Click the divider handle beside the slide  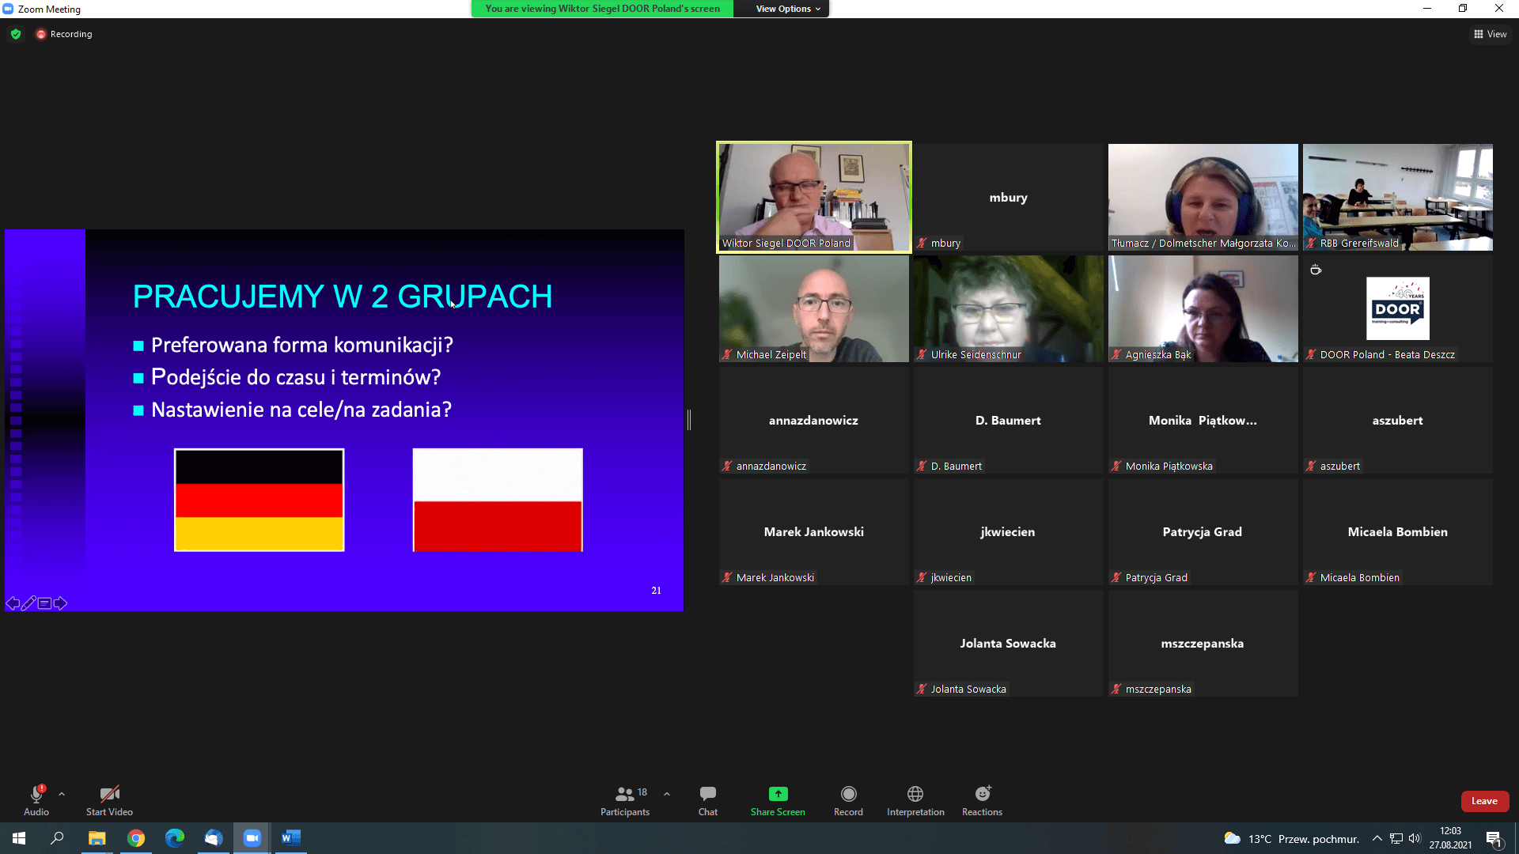coord(689,420)
